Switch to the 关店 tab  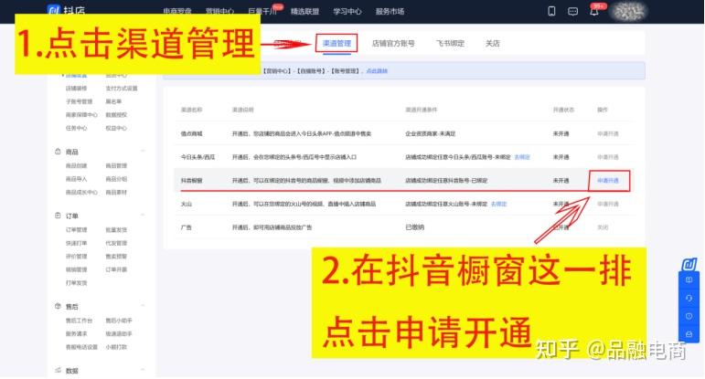(x=493, y=44)
